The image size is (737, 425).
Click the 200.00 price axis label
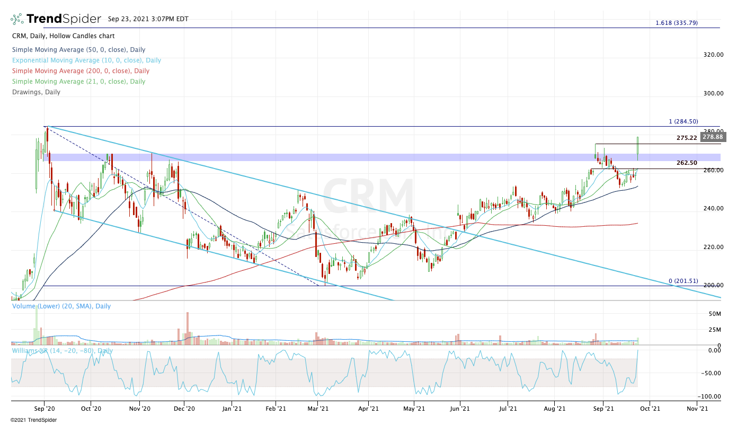tap(713, 285)
